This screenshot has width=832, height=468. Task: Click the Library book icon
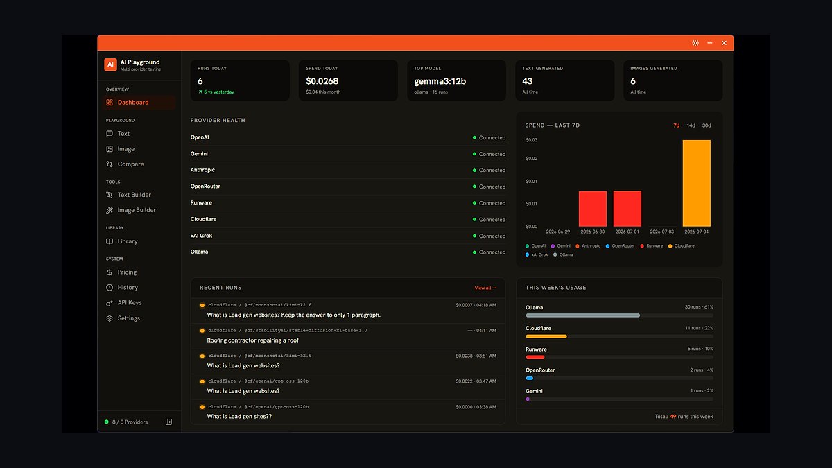110,241
